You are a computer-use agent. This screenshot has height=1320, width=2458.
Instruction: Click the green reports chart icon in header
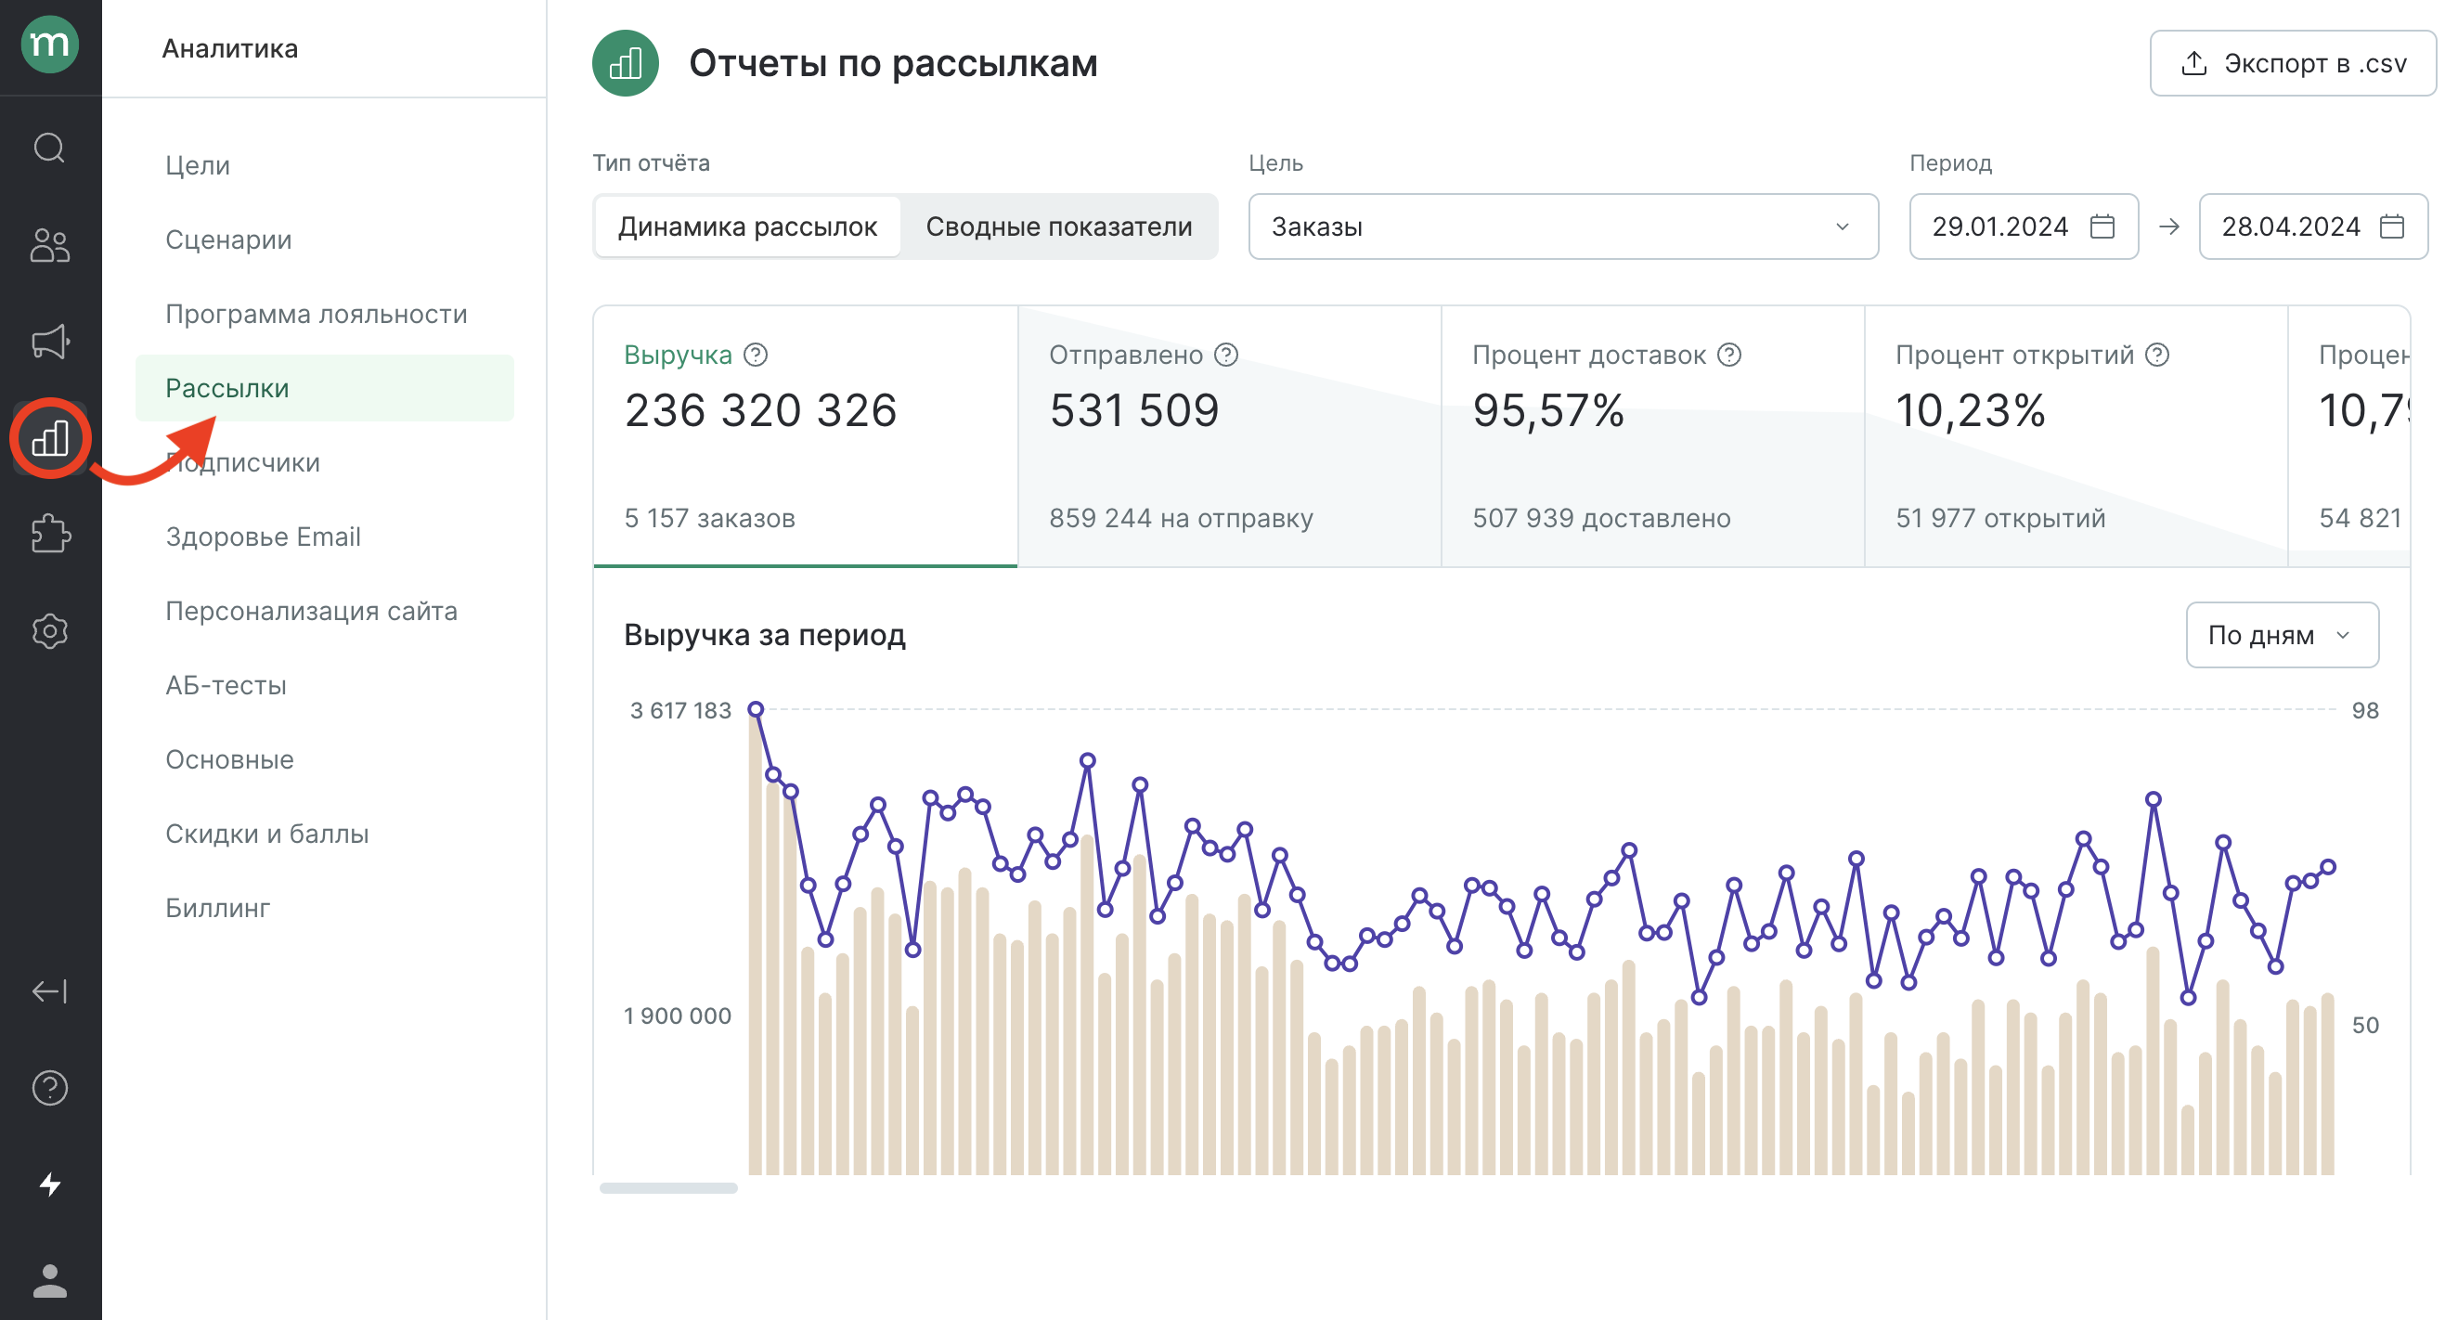tap(625, 64)
